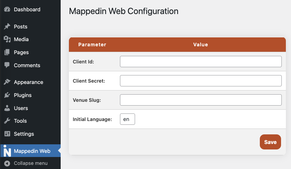Select Mappedin Web menu label
The width and height of the screenshot is (291, 169).
click(32, 151)
